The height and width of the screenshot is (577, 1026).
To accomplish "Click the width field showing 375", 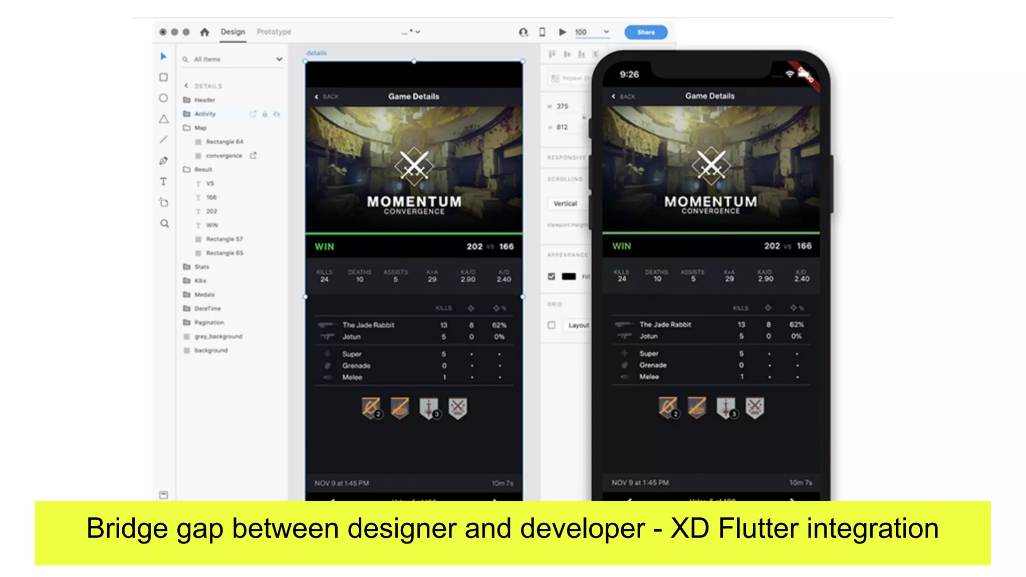I will click(568, 106).
